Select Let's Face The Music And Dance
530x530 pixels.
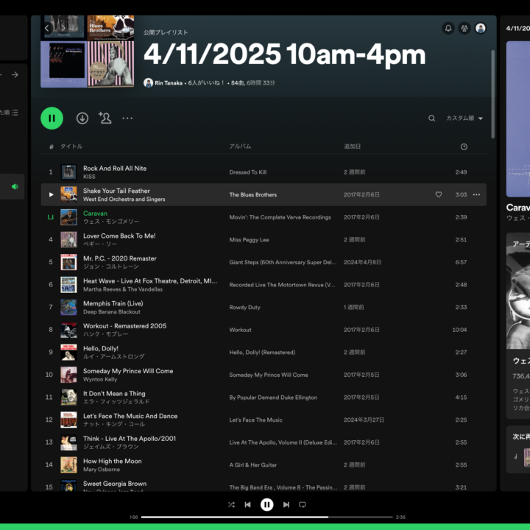pos(130,416)
